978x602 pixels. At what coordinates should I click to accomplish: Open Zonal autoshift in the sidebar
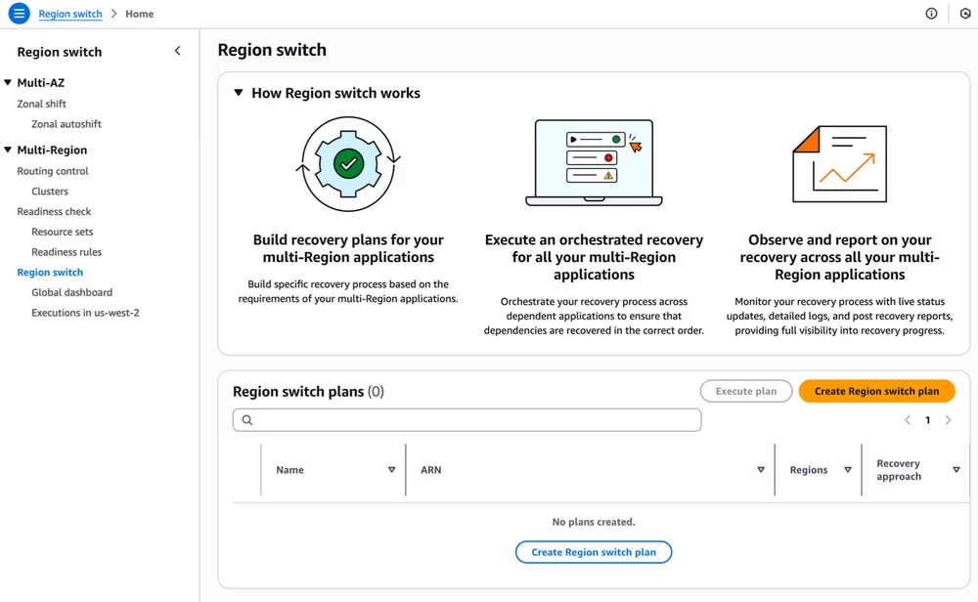point(67,124)
